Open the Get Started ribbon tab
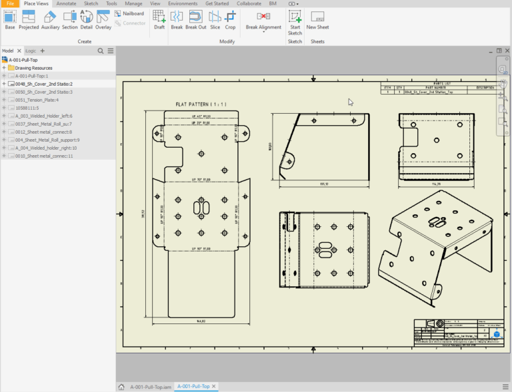The height and width of the screenshot is (392, 512). 217,3
